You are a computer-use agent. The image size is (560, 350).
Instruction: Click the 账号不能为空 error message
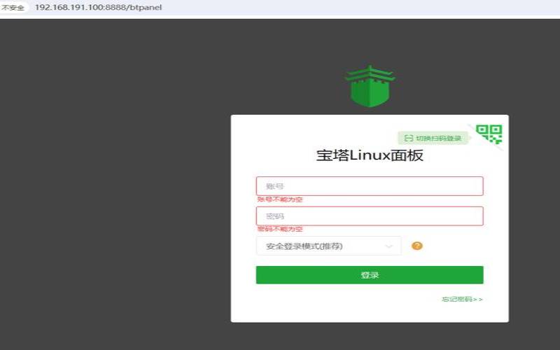click(x=279, y=199)
